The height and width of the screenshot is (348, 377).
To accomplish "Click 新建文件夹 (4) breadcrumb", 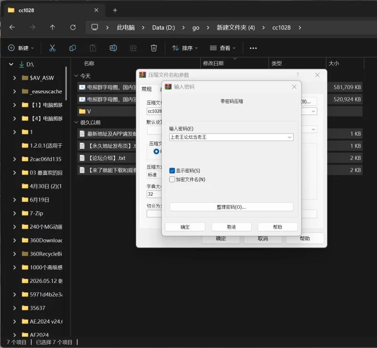I will pyautogui.click(x=236, y=27).
